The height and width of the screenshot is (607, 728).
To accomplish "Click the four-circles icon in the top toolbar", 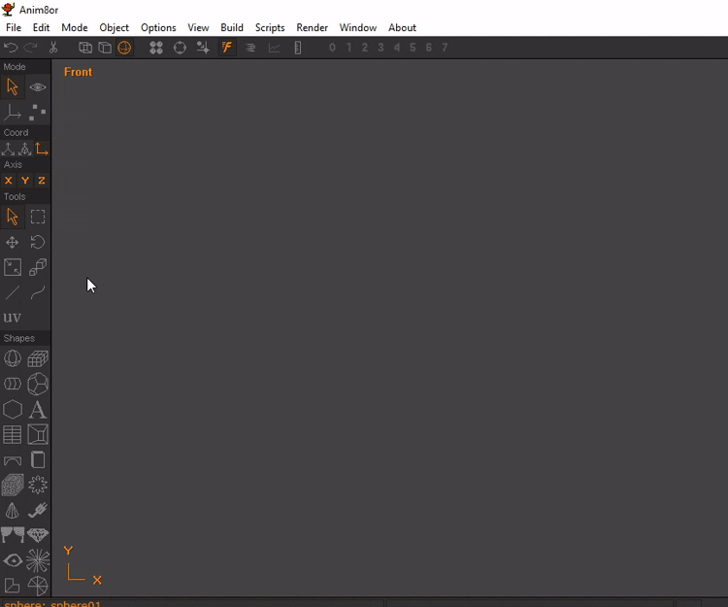I will coord(156,48).
